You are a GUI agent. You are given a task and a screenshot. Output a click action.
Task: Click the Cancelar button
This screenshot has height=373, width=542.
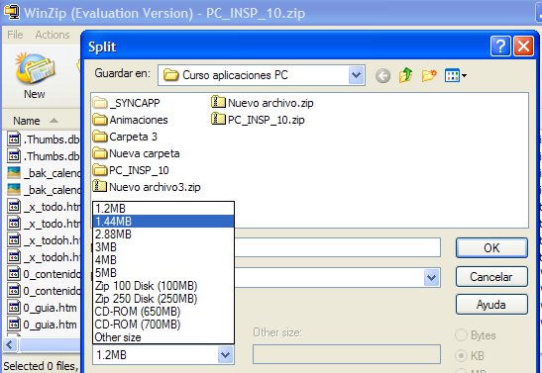pos(491,276)
